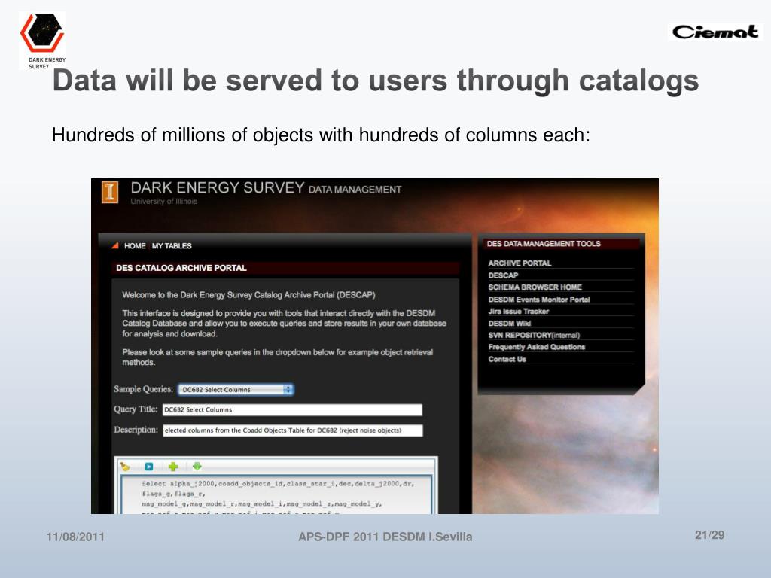The image size is (771, 578).
Task: Click footer text APS-DPF 2011 DESDM I.Sevilla
Action: [x=385, y=537]
